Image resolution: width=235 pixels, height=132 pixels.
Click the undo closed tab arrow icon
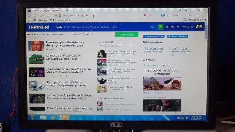[x=41, y=15]
